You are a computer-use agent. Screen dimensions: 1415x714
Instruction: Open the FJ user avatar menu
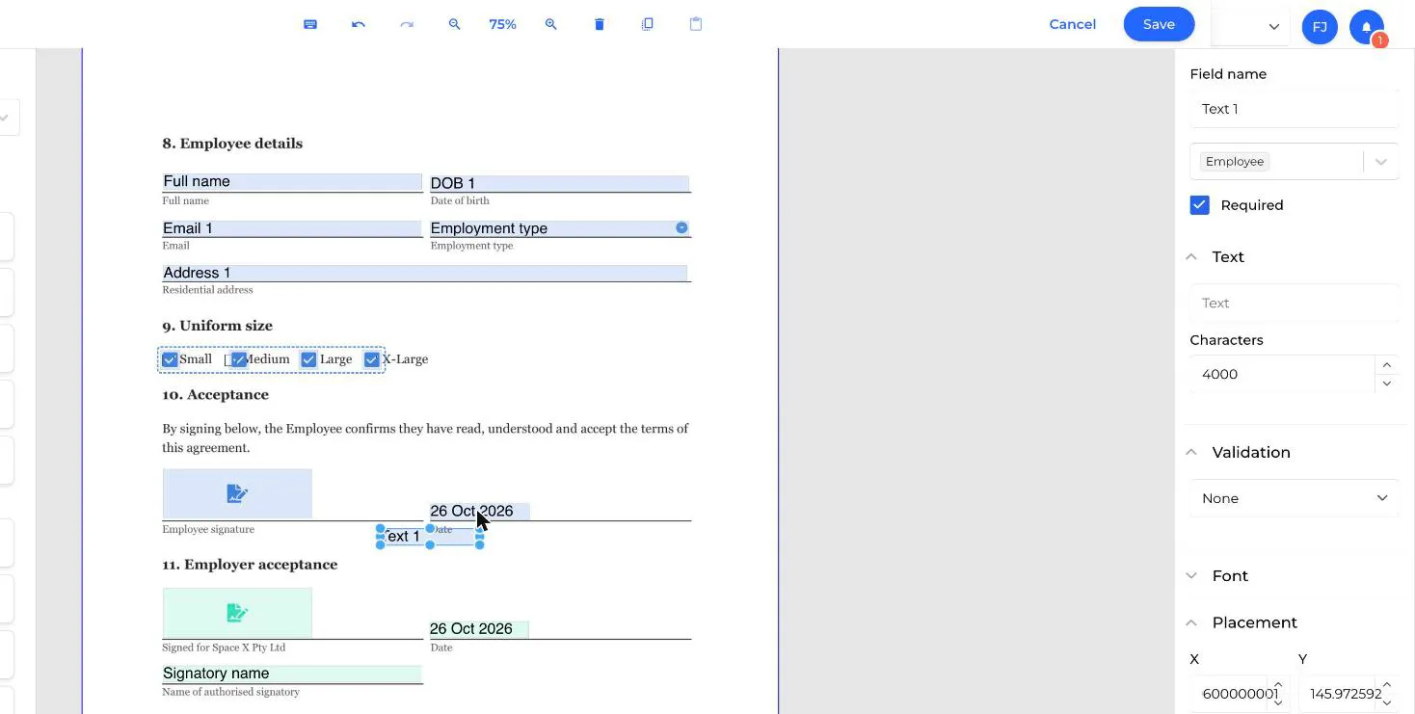tap(1320, 27)
